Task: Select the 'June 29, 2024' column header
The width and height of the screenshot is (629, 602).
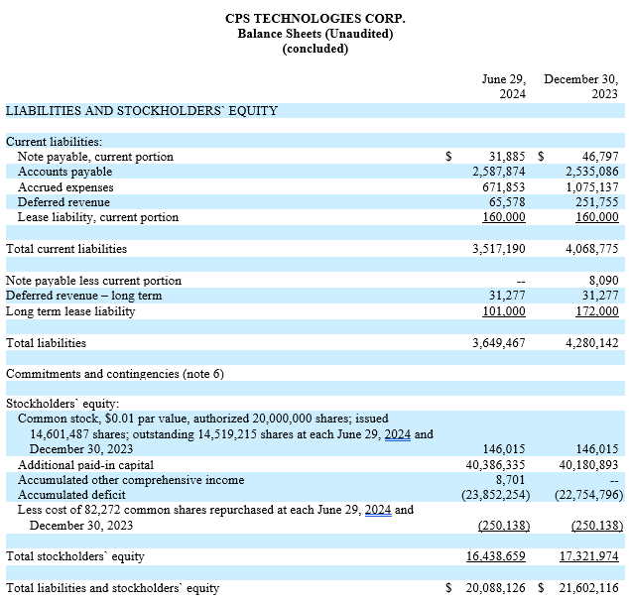Action: [x=504, y=86]
